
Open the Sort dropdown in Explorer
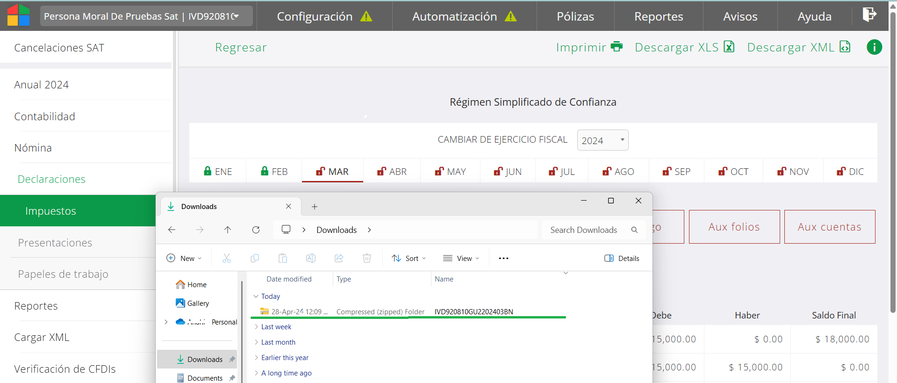point(409,258)
